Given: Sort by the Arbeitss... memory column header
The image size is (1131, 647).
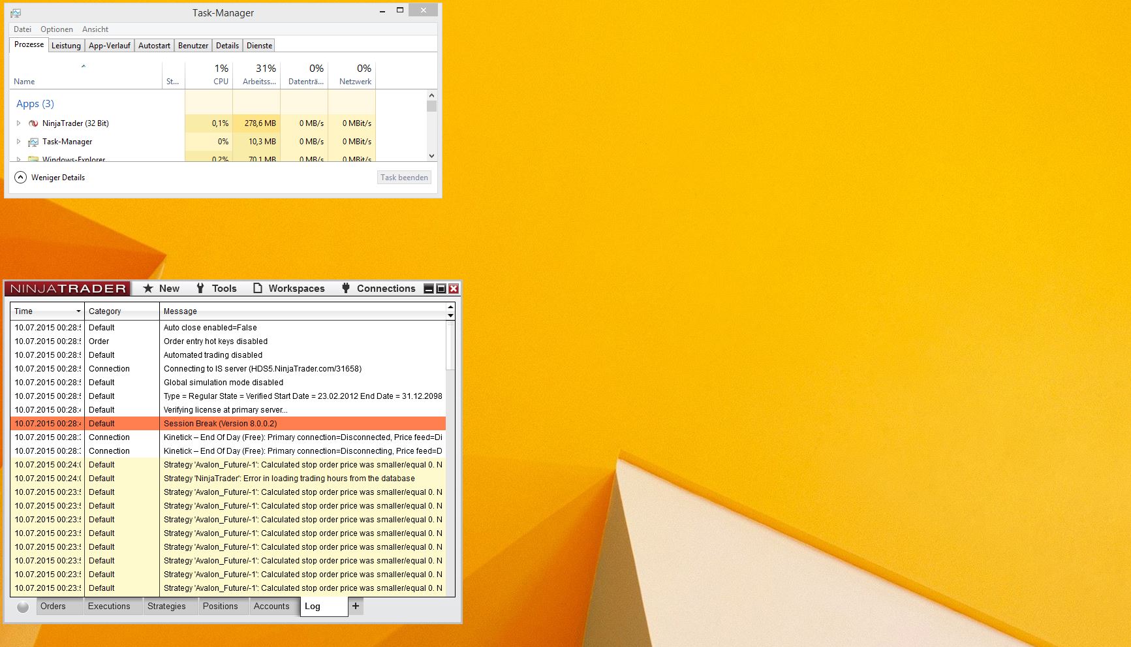Looking at the screenshot, I should pos(256,75).
